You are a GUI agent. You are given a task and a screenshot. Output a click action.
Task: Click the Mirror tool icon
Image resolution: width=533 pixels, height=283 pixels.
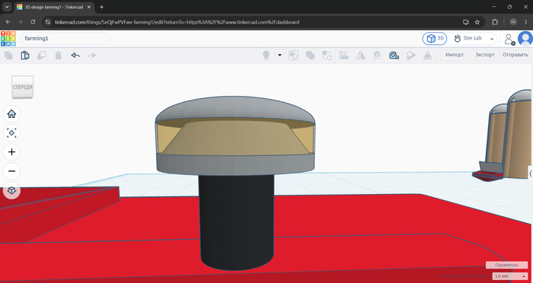click(x=360, y=56)
